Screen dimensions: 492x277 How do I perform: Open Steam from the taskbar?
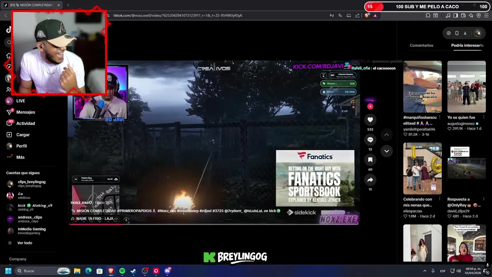(133, 271)
